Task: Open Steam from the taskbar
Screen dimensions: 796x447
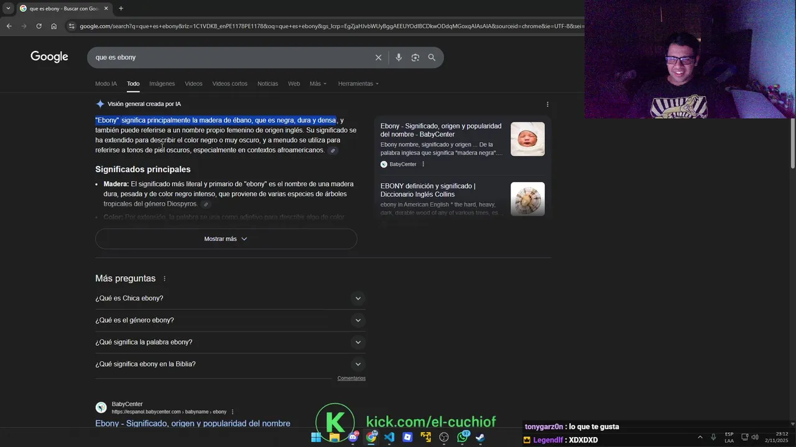Action: [480, 437]
